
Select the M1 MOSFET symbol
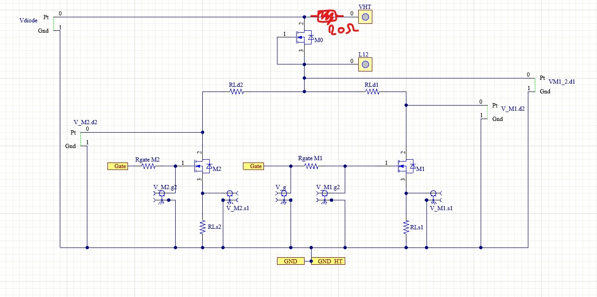[405, 166]
